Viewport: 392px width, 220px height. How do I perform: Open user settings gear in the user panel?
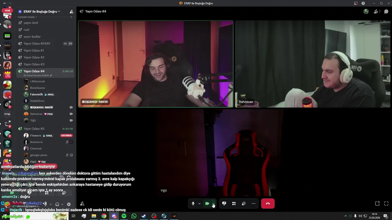pyautogui.click(x=69, y=204)
